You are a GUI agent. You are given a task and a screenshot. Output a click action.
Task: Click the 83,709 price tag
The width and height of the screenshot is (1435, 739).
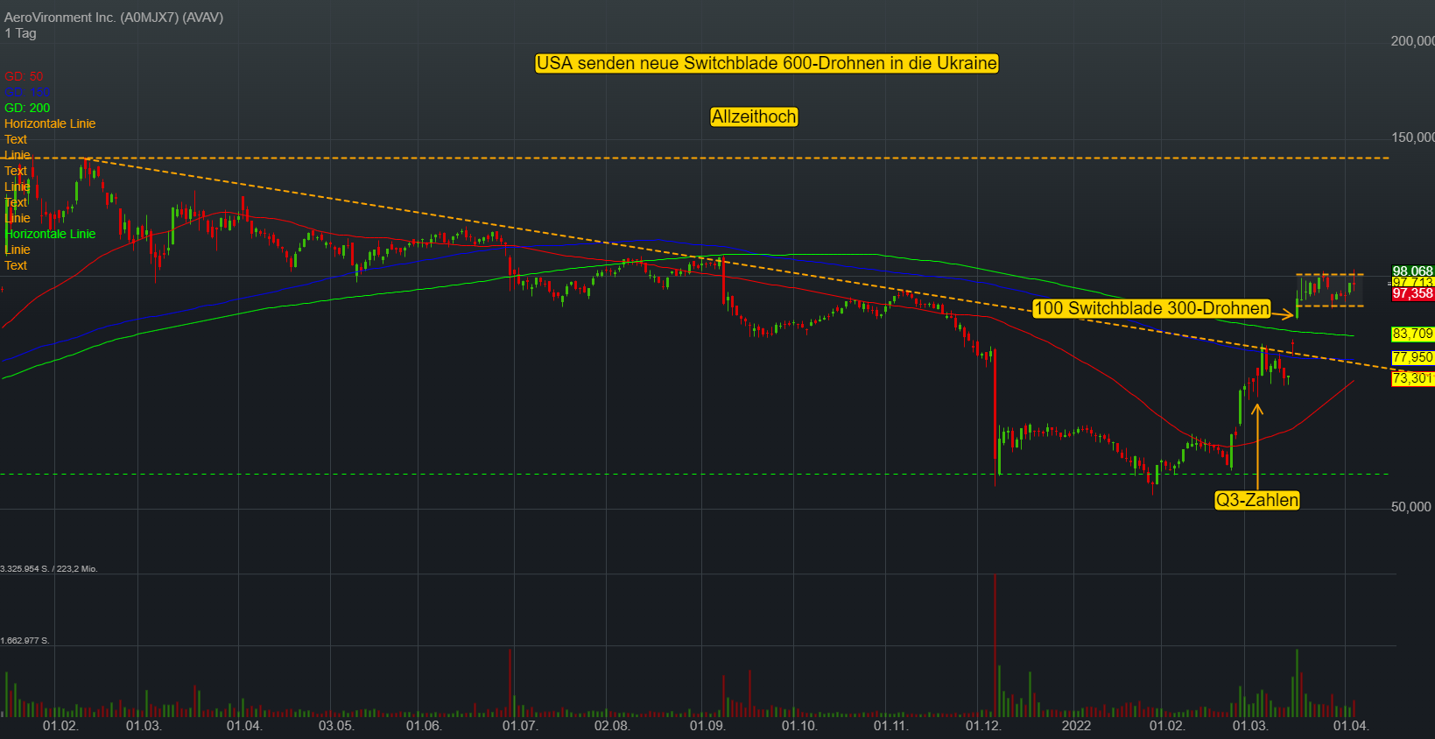click(1413, 334)
